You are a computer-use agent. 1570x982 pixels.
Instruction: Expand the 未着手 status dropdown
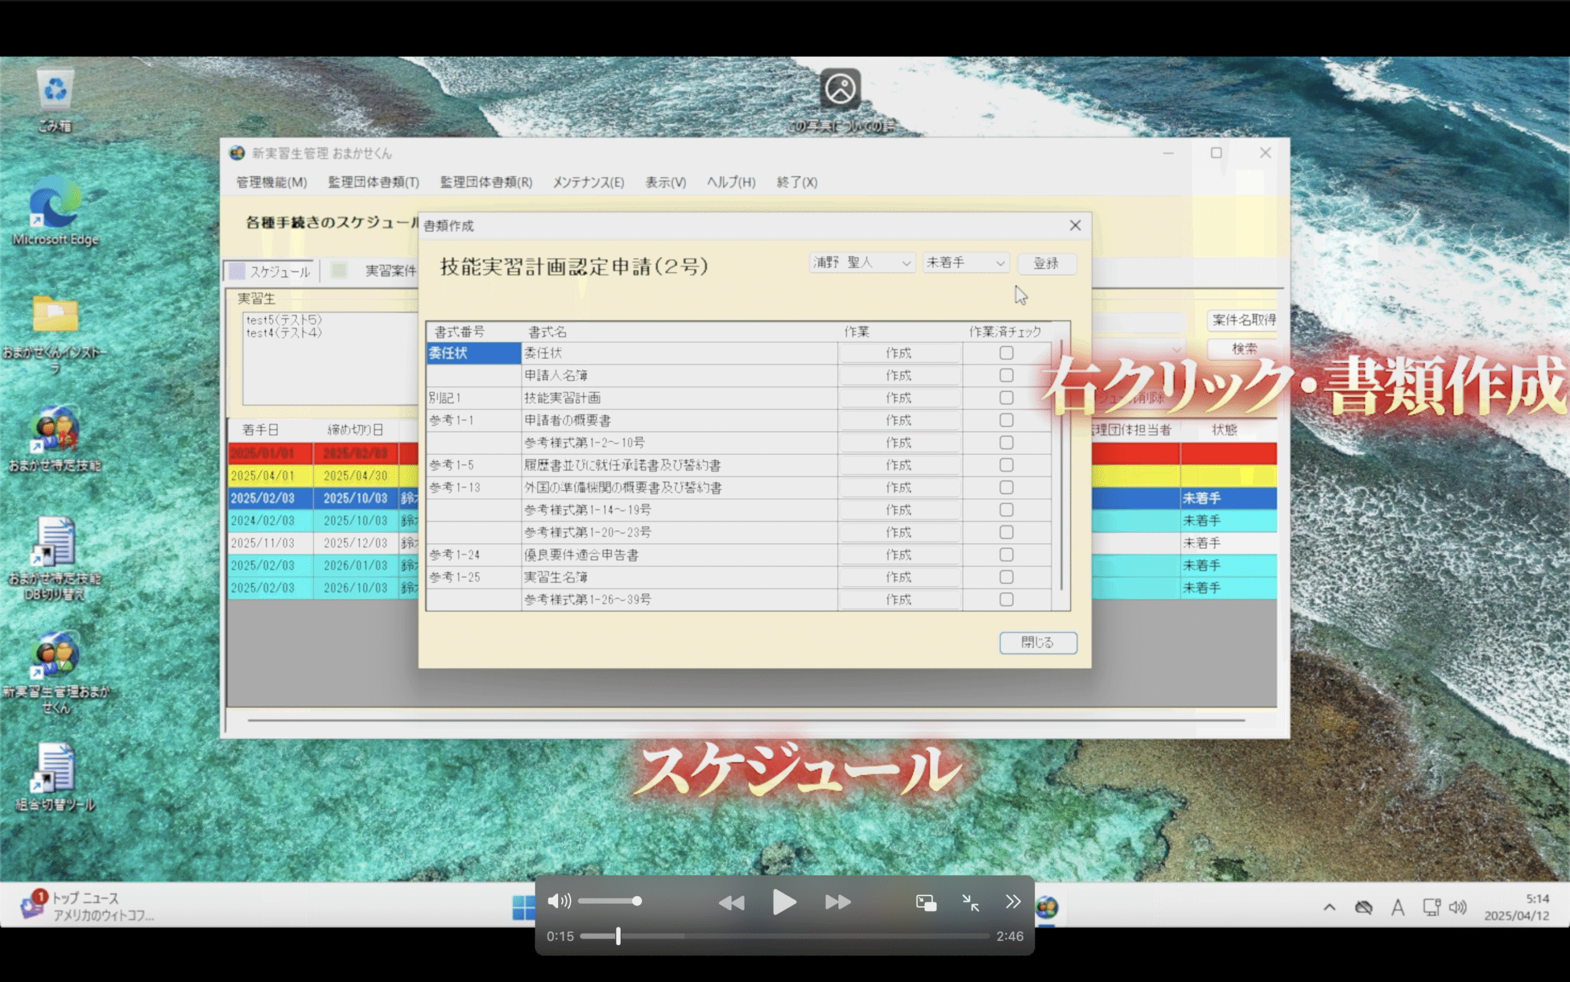coord(965,263)
